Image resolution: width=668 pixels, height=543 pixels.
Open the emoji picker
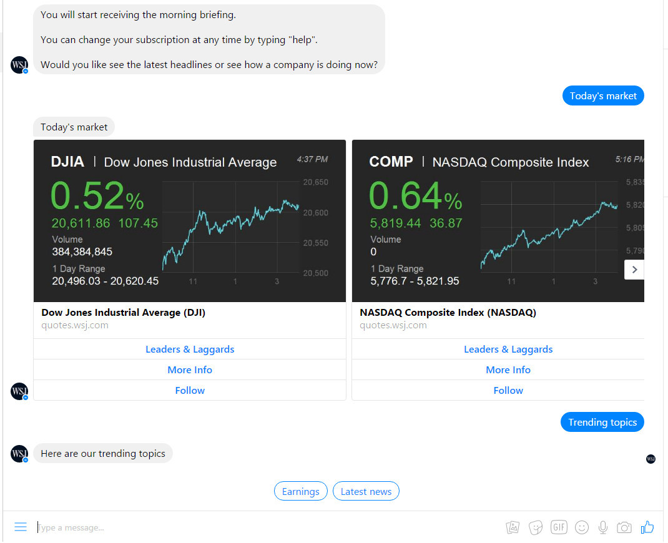tap(581, 527)
